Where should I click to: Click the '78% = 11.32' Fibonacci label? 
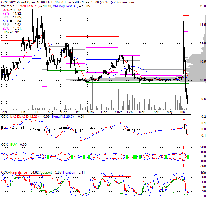[12, 14]
